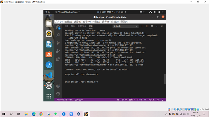
Task: Kill terminal with trash icon
Action: pyautogui.click(x=152, y=26)
